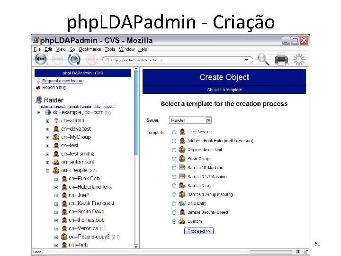Select the Simple Security Object radio button

pyautogui.click(x=174, y=213)
